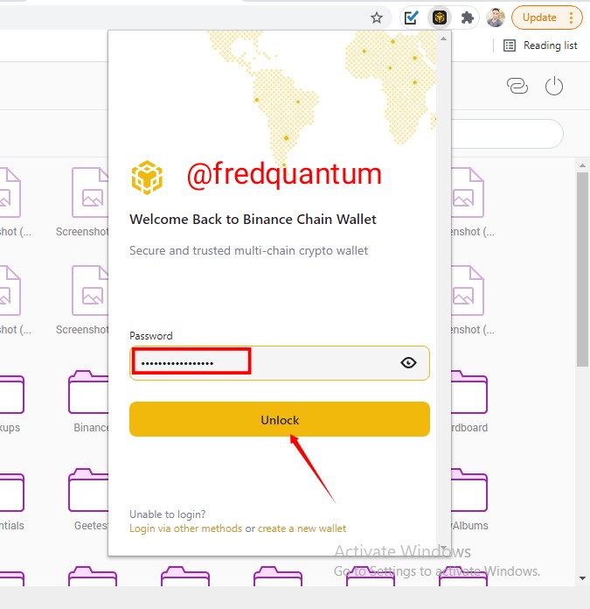Select the first-row Screenshot image file icon

pos(90,192)
